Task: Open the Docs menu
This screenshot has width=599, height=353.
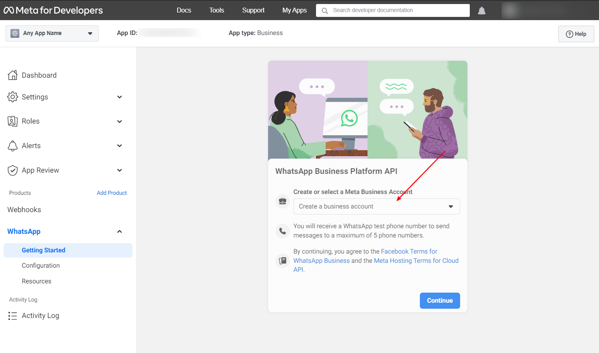Action: pyautogui.click(x=184, y=10)
